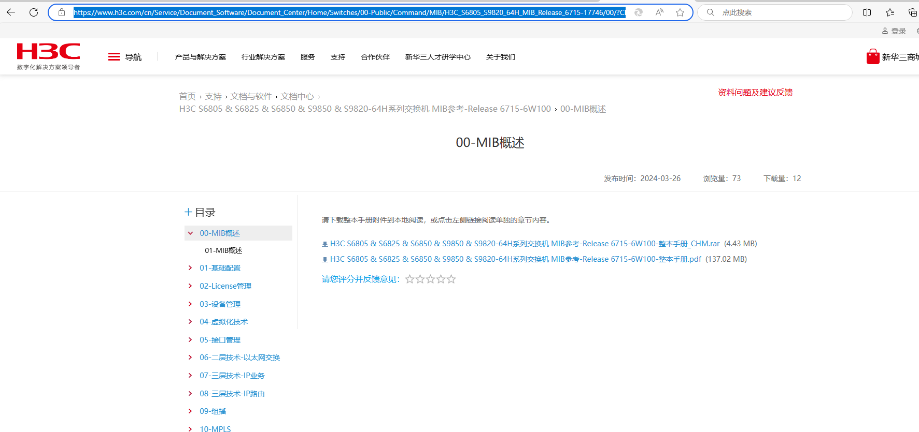Reload the page with the refresh icon
This screenshot has width=919, height=432.
tap(34, 12)
